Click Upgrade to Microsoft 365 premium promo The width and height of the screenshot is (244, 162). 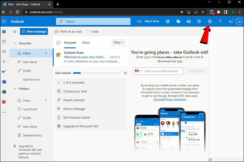pyautogui.click(x=30, y=152)
